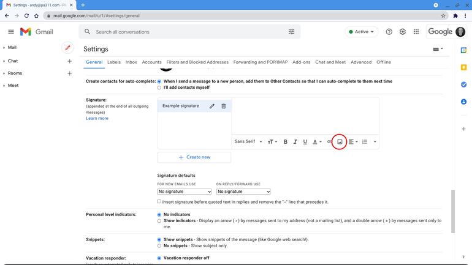Switch to the Inbox tab
The width and height of the screenshot is (472, 265).
point(131,62)
